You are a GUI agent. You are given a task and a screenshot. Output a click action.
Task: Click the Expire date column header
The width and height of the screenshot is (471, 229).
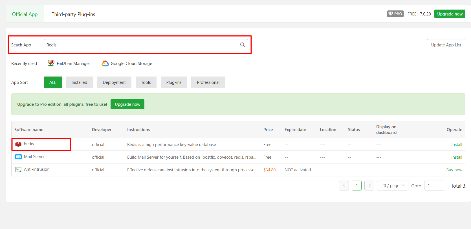295,129
